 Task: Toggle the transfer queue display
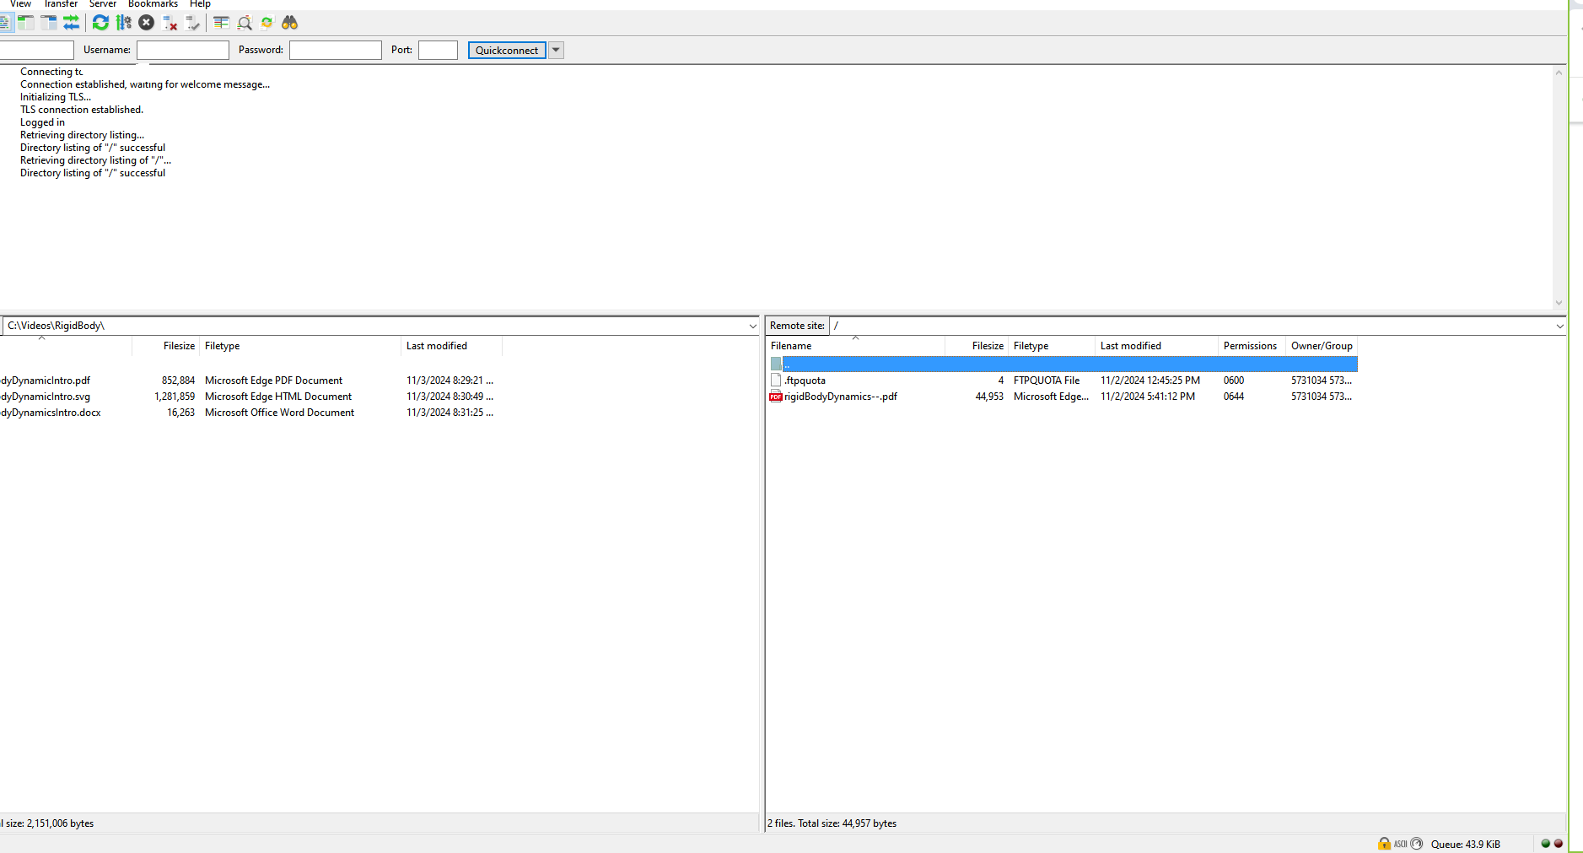point(72,23)
